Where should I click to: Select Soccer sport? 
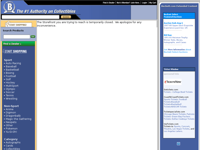click(10, 92)
